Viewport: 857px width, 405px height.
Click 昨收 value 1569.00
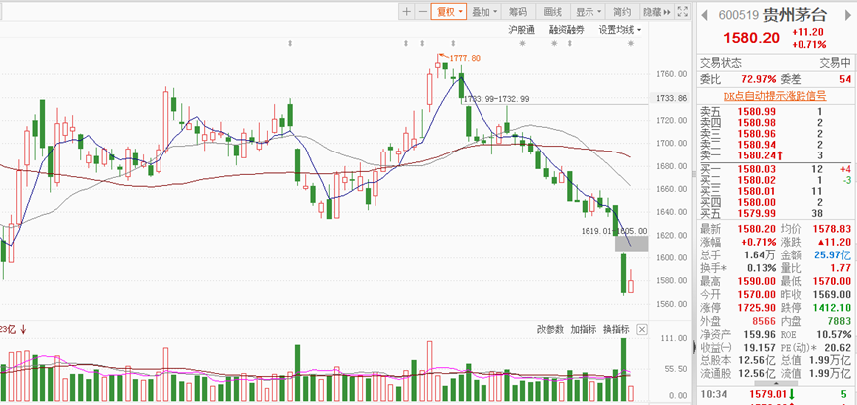pyautogui.click(x=832, y=295)
